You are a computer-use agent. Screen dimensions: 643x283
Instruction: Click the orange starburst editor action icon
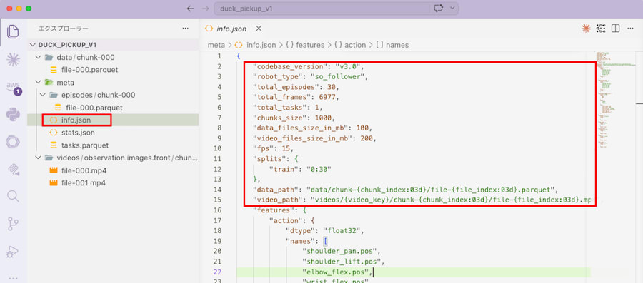point(586,29)
